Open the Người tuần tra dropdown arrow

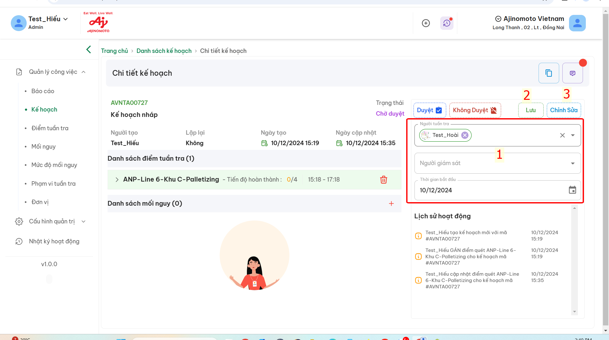(x=573, y=135)
